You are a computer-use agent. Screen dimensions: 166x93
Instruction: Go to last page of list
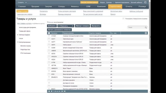(x=65, y=91)
